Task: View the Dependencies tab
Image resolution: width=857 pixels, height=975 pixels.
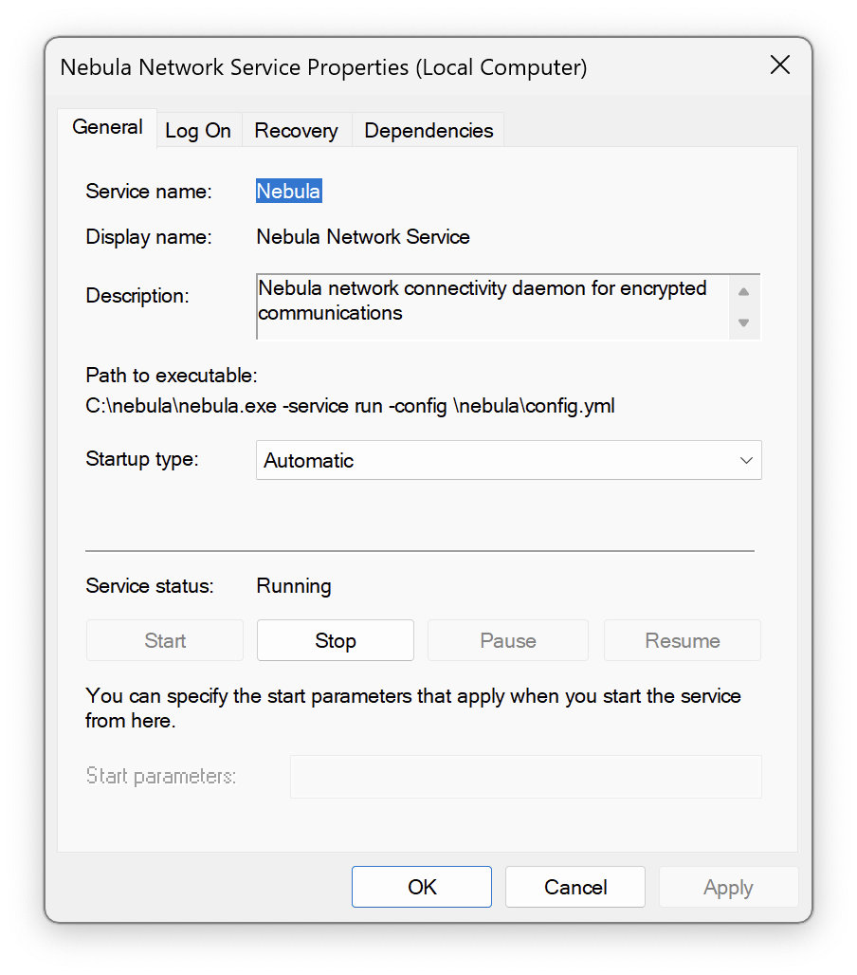Action: point(428,130)
